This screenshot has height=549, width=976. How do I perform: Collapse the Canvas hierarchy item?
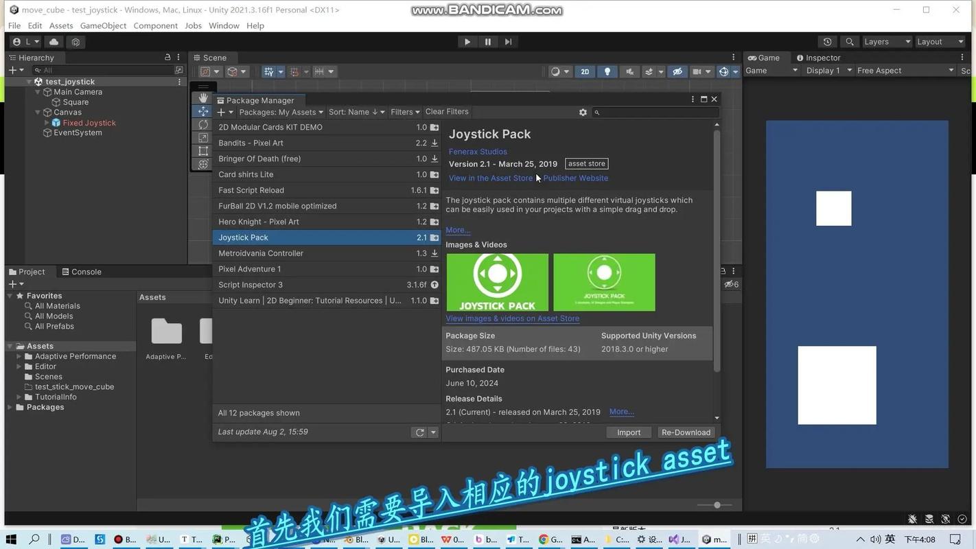click(x=38, y=113)
